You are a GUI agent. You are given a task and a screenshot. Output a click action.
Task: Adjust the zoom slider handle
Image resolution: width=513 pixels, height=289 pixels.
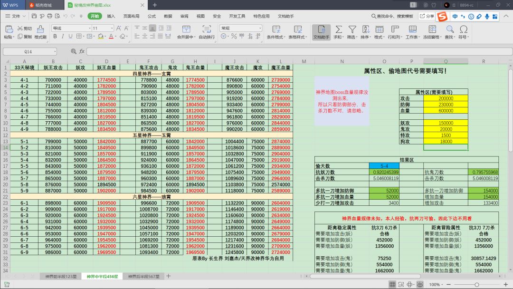tap(477, 285)
